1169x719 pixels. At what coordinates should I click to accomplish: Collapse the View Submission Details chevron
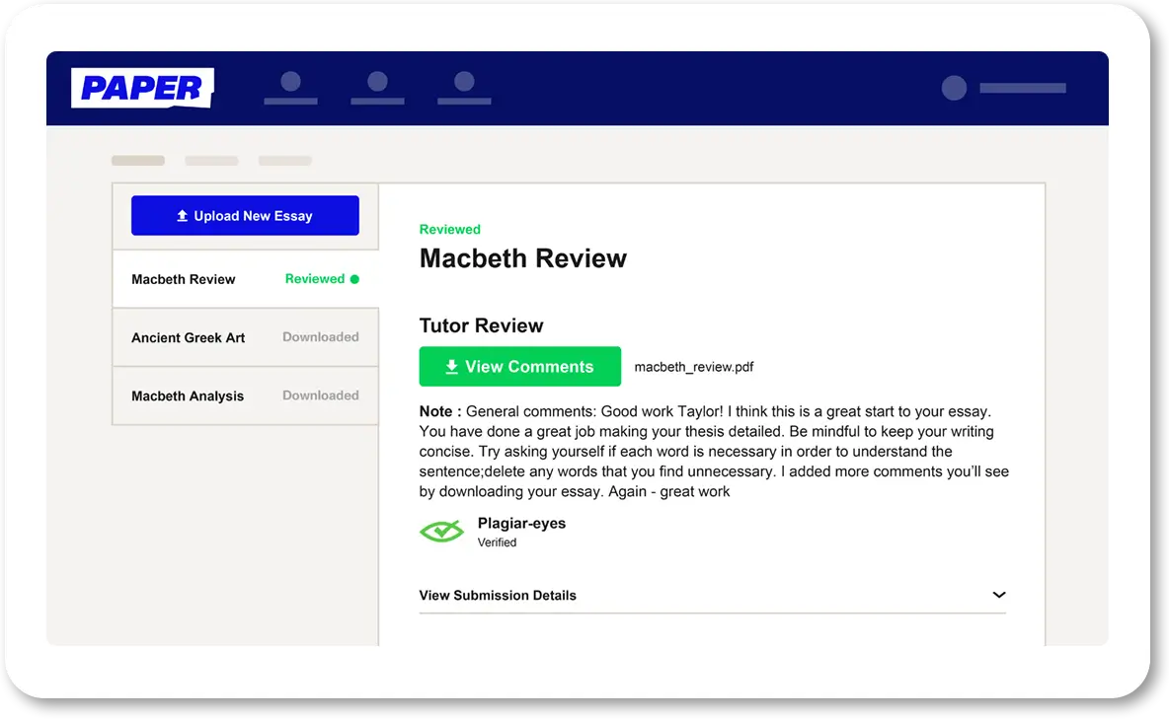999,595
